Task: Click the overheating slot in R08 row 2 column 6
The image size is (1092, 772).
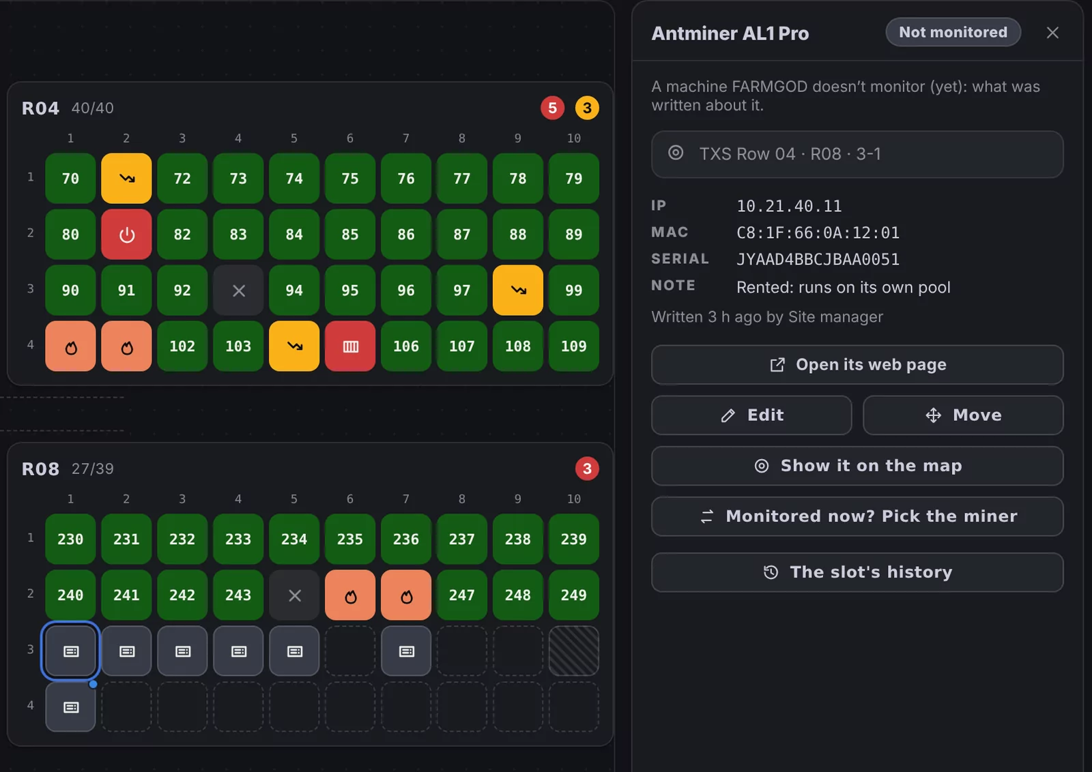Action: (x=350, y=595)
